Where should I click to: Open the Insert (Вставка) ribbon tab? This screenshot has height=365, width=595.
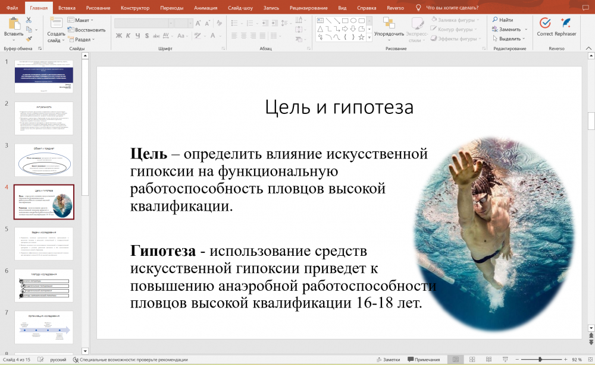67,8
